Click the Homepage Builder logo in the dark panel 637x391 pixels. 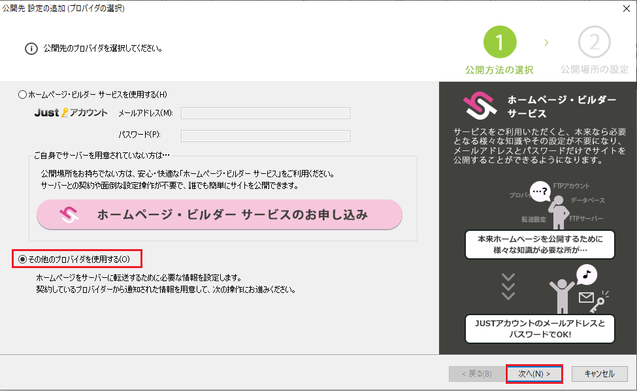(480, 105)
